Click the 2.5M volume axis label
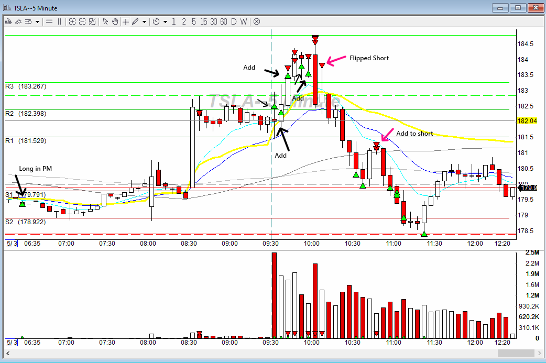This screenshot has height=363, width=546. click(x=532, y=252)
